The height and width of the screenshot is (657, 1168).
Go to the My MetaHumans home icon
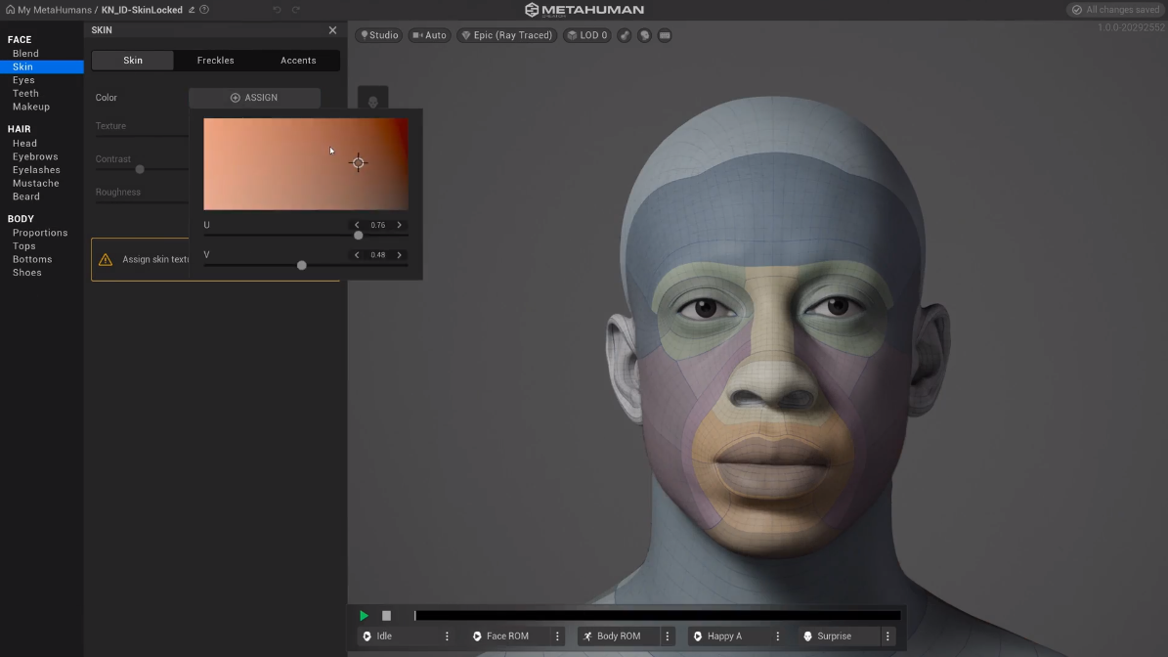11,10
